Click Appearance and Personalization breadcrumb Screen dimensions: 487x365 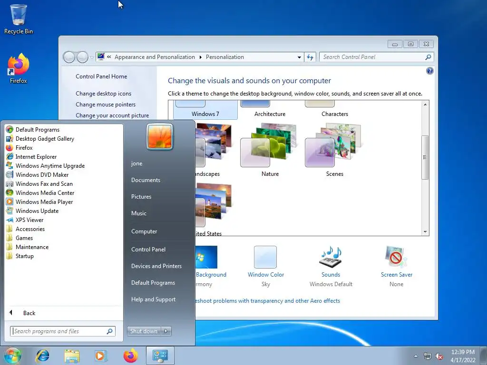pyautogui.click(x=155, y=57)
